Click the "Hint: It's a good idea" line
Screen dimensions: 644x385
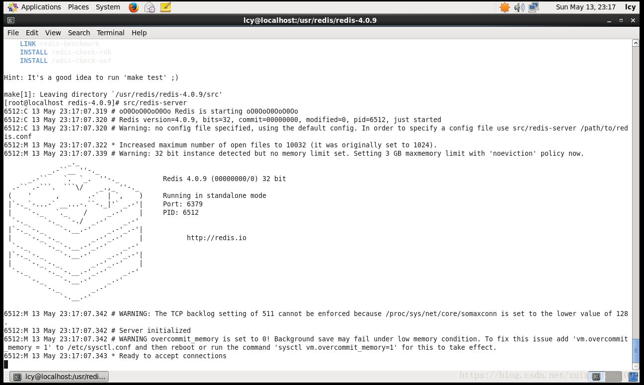coord(91,77)
